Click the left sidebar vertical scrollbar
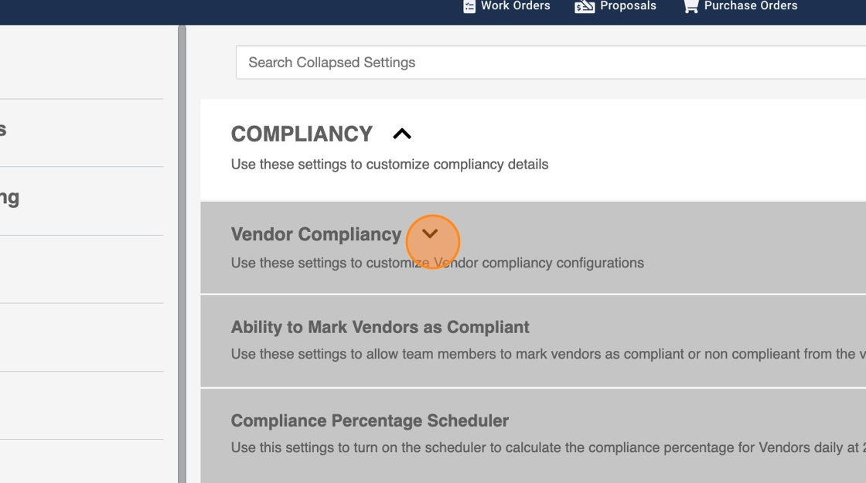 pos(182,255)
